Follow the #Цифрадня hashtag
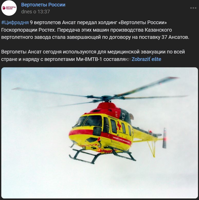199x200 pixels. pyautogui.click(x=15, y=22)
